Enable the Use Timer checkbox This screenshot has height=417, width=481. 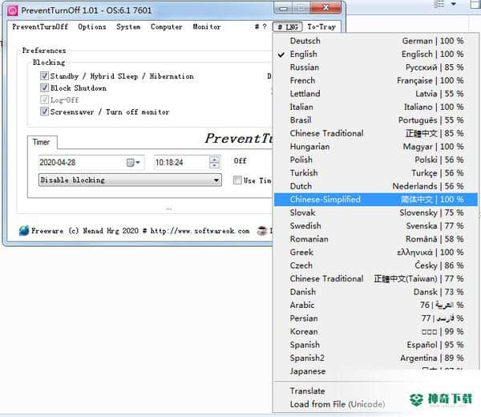(x=237, y=180)
